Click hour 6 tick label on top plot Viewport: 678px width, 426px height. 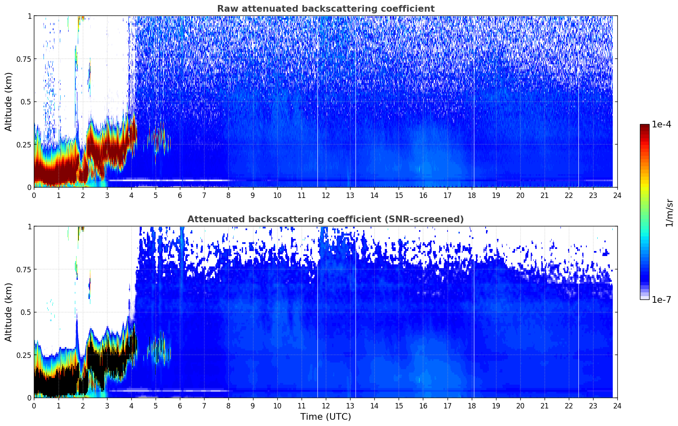click(x=180, y=195)
